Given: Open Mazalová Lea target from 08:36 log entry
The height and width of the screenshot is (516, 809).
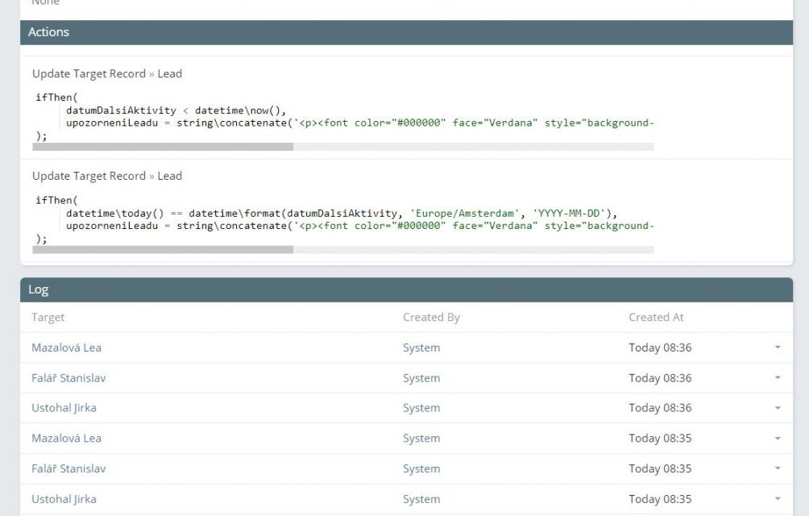Looking at the screenshot, I should point(66,347).
